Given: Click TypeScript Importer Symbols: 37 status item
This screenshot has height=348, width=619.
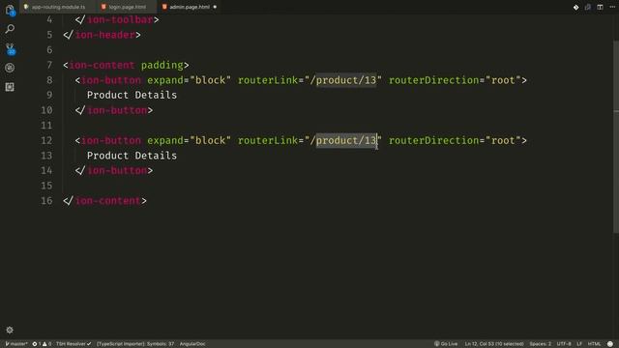Looking at the screenshot, I should click(x=135, y=344).
